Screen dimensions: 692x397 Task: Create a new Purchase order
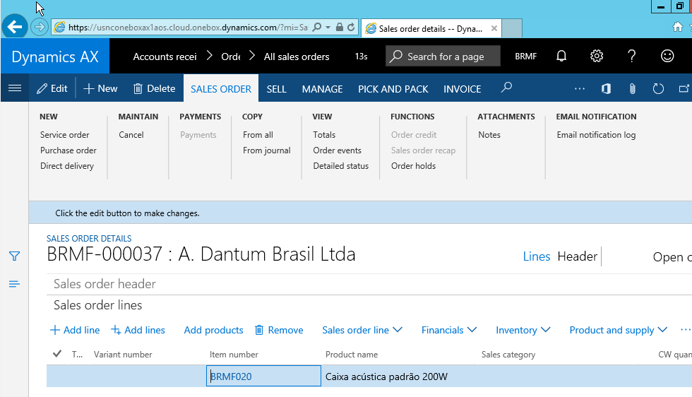pos(68,150)
